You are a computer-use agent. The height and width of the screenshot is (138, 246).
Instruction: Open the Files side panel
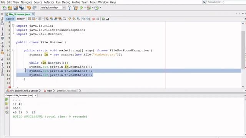(x=2, y=21)
